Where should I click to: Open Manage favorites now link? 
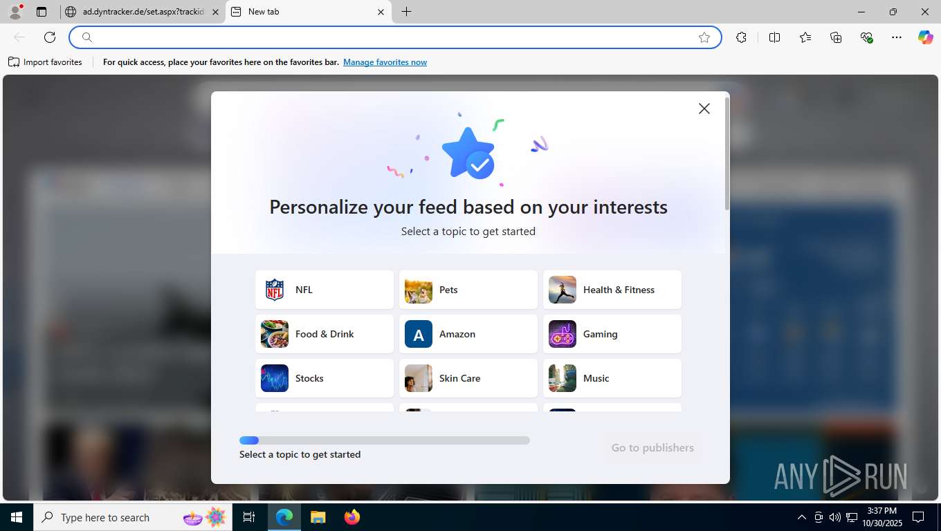click(385, 62)
